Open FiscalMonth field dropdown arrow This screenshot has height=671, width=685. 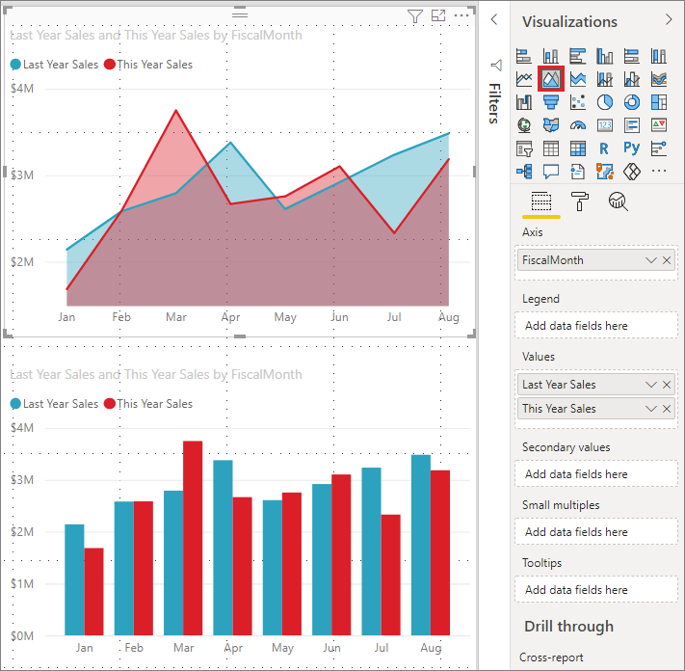[651, 260]
